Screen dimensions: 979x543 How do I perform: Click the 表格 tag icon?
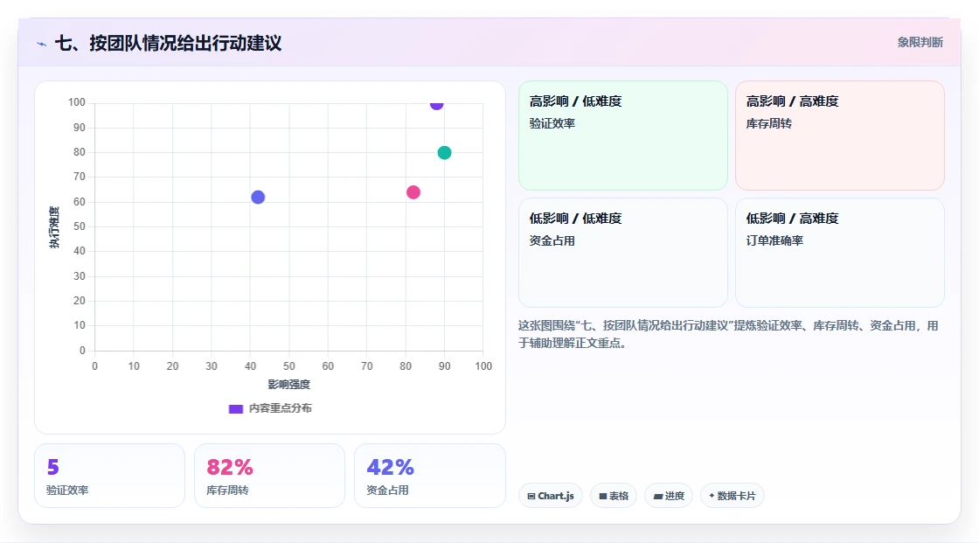click(603, 496)
